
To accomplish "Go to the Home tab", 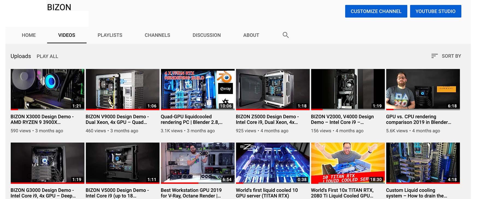I will (x=29, y=35).
